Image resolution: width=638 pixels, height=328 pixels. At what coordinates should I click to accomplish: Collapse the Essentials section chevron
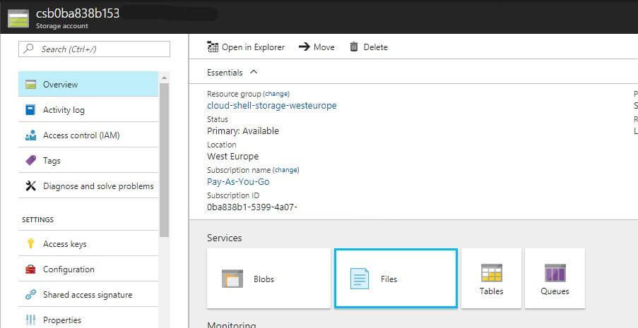point(254,72)
